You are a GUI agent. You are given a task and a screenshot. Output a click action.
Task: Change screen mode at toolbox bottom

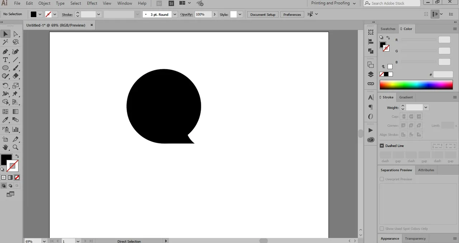(10, 194)
